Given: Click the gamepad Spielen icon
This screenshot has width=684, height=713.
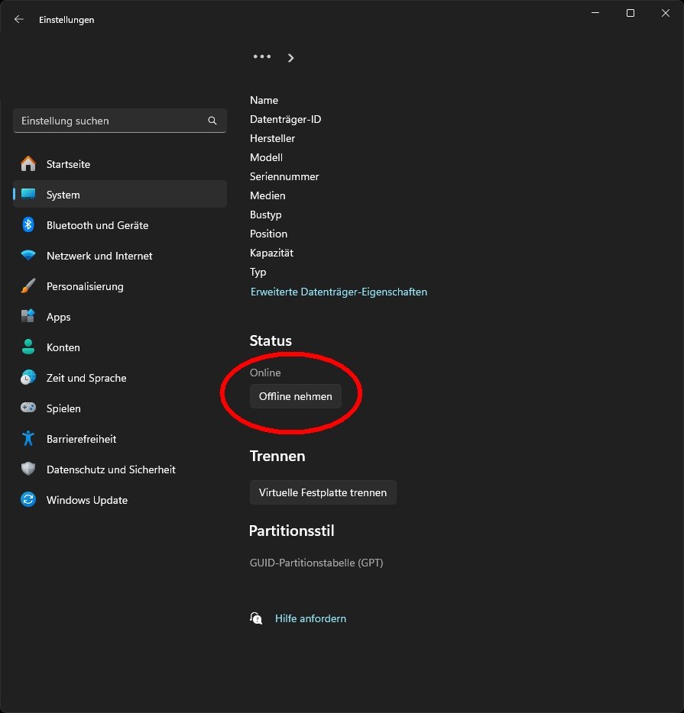Looking at the screenshot, I should (28, 408).
